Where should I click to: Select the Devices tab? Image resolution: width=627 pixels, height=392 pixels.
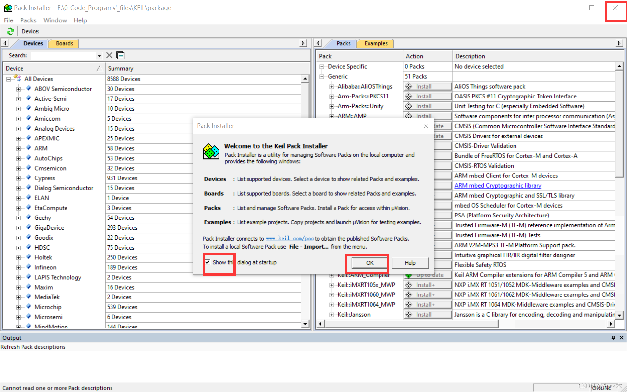point(33,43)
